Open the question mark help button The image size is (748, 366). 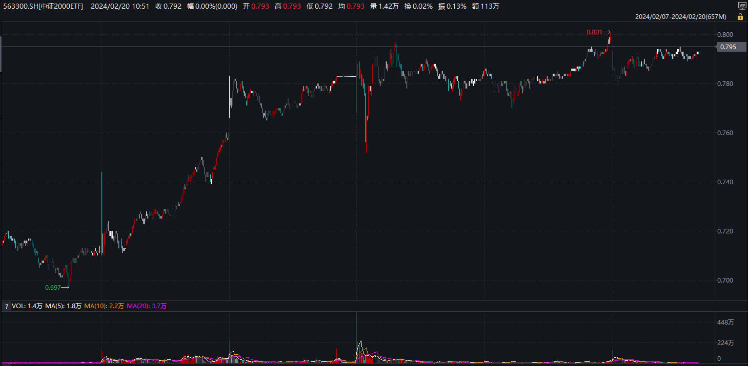pyautogui.click(x=7, y=306)
